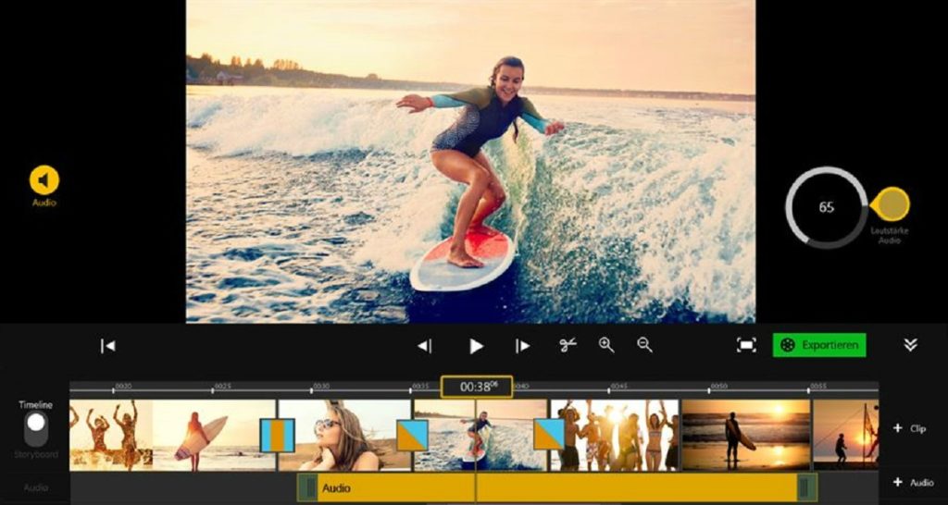Step back one frame
Image resolution: width=948 pixels, height=505 pixels.
pyautogui.click(x=424, y=346)
